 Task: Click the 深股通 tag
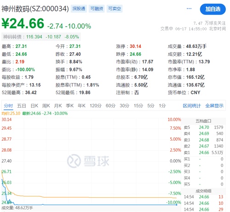79,9
